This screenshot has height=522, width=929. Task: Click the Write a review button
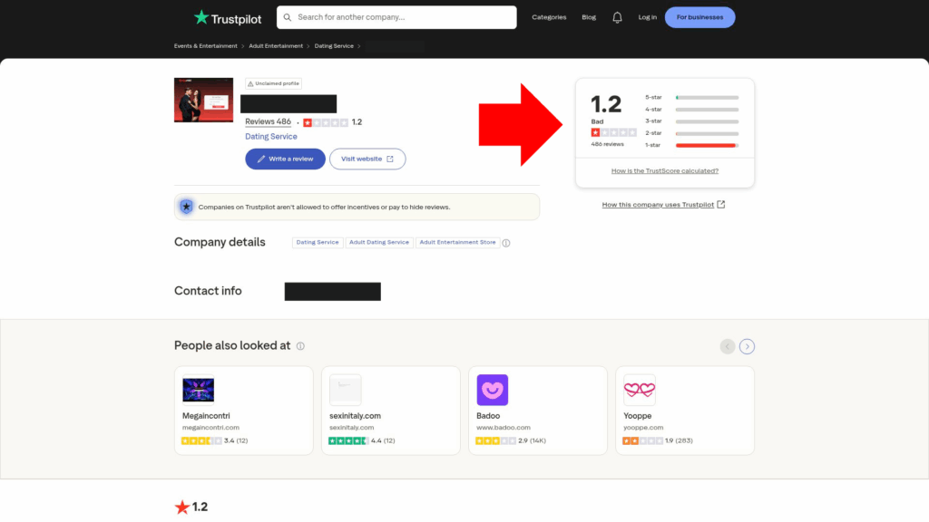click(x=285, y=159)
